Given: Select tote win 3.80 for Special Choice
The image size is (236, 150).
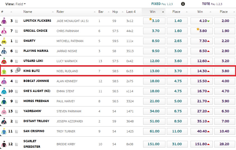Looking at the screenshot, I should click(x=201, y=31).
